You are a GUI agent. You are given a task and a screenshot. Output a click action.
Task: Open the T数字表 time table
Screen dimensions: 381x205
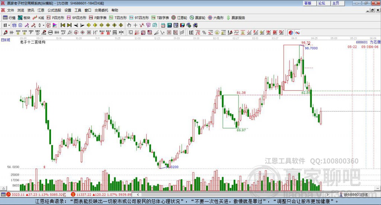pyautogui.click(x=160, y=18)
